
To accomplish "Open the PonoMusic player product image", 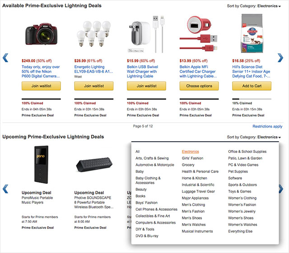I will click(41, 165).
